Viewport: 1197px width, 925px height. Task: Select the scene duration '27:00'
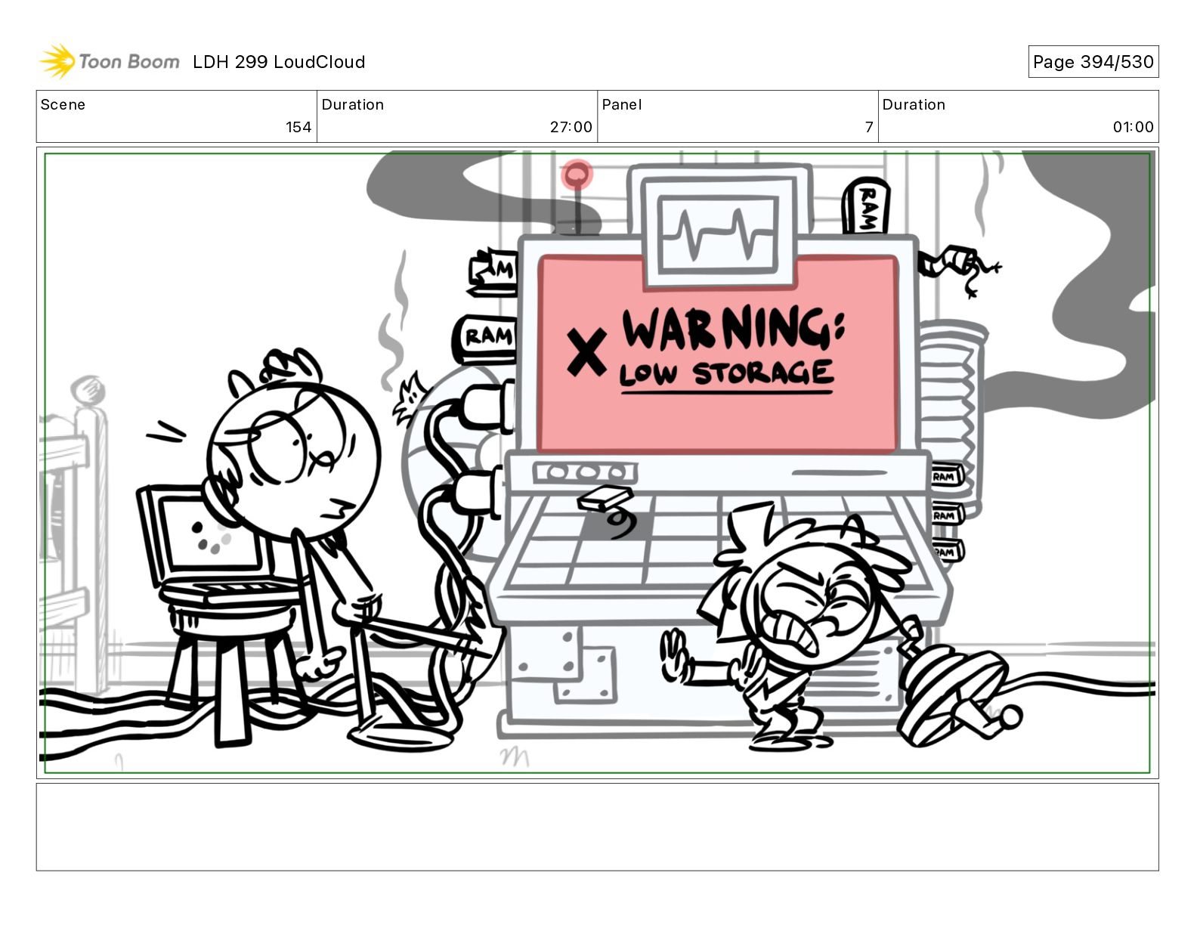[571, 127]
